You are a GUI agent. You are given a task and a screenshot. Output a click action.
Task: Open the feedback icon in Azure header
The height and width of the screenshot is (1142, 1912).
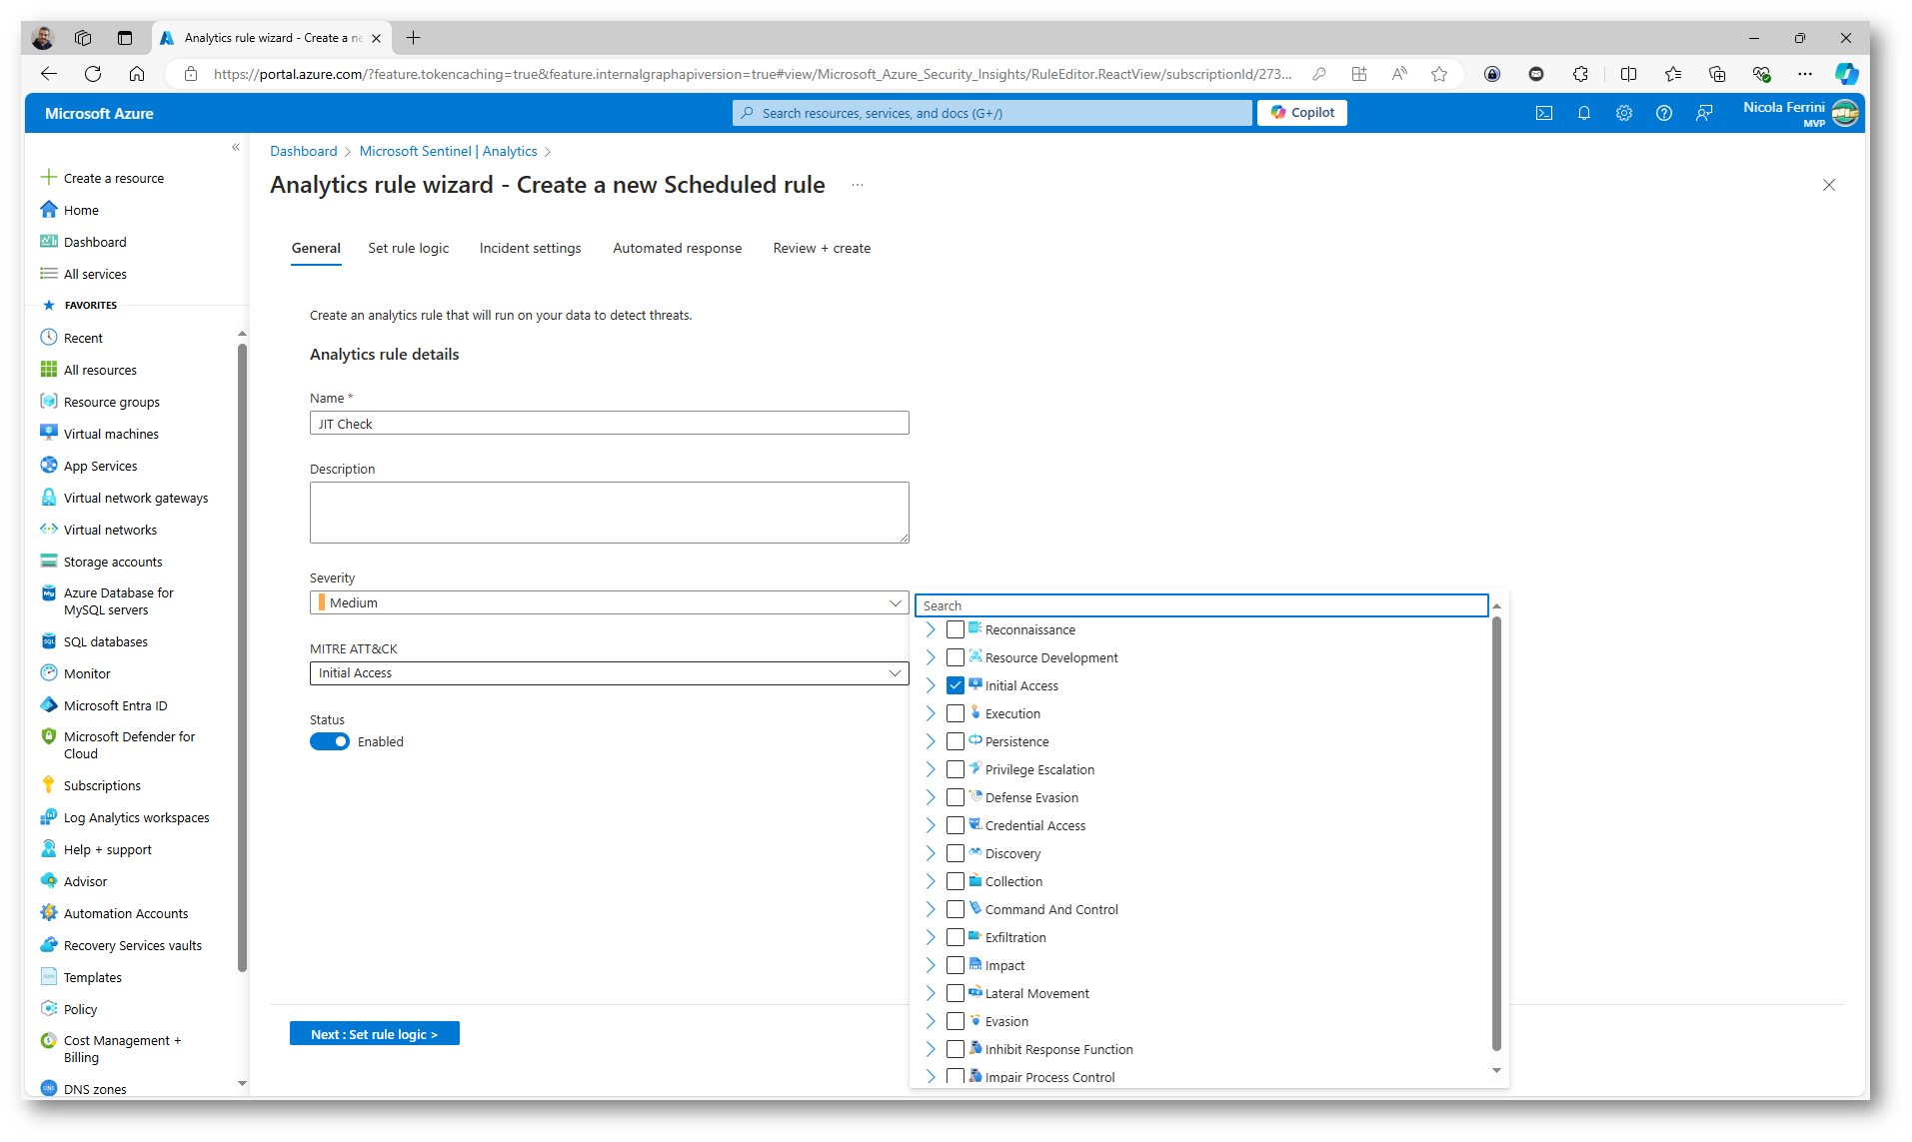coord(1704,113)
